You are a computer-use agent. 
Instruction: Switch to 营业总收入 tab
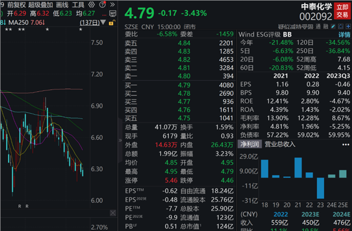pyautogui.click(x=280, y=144)
